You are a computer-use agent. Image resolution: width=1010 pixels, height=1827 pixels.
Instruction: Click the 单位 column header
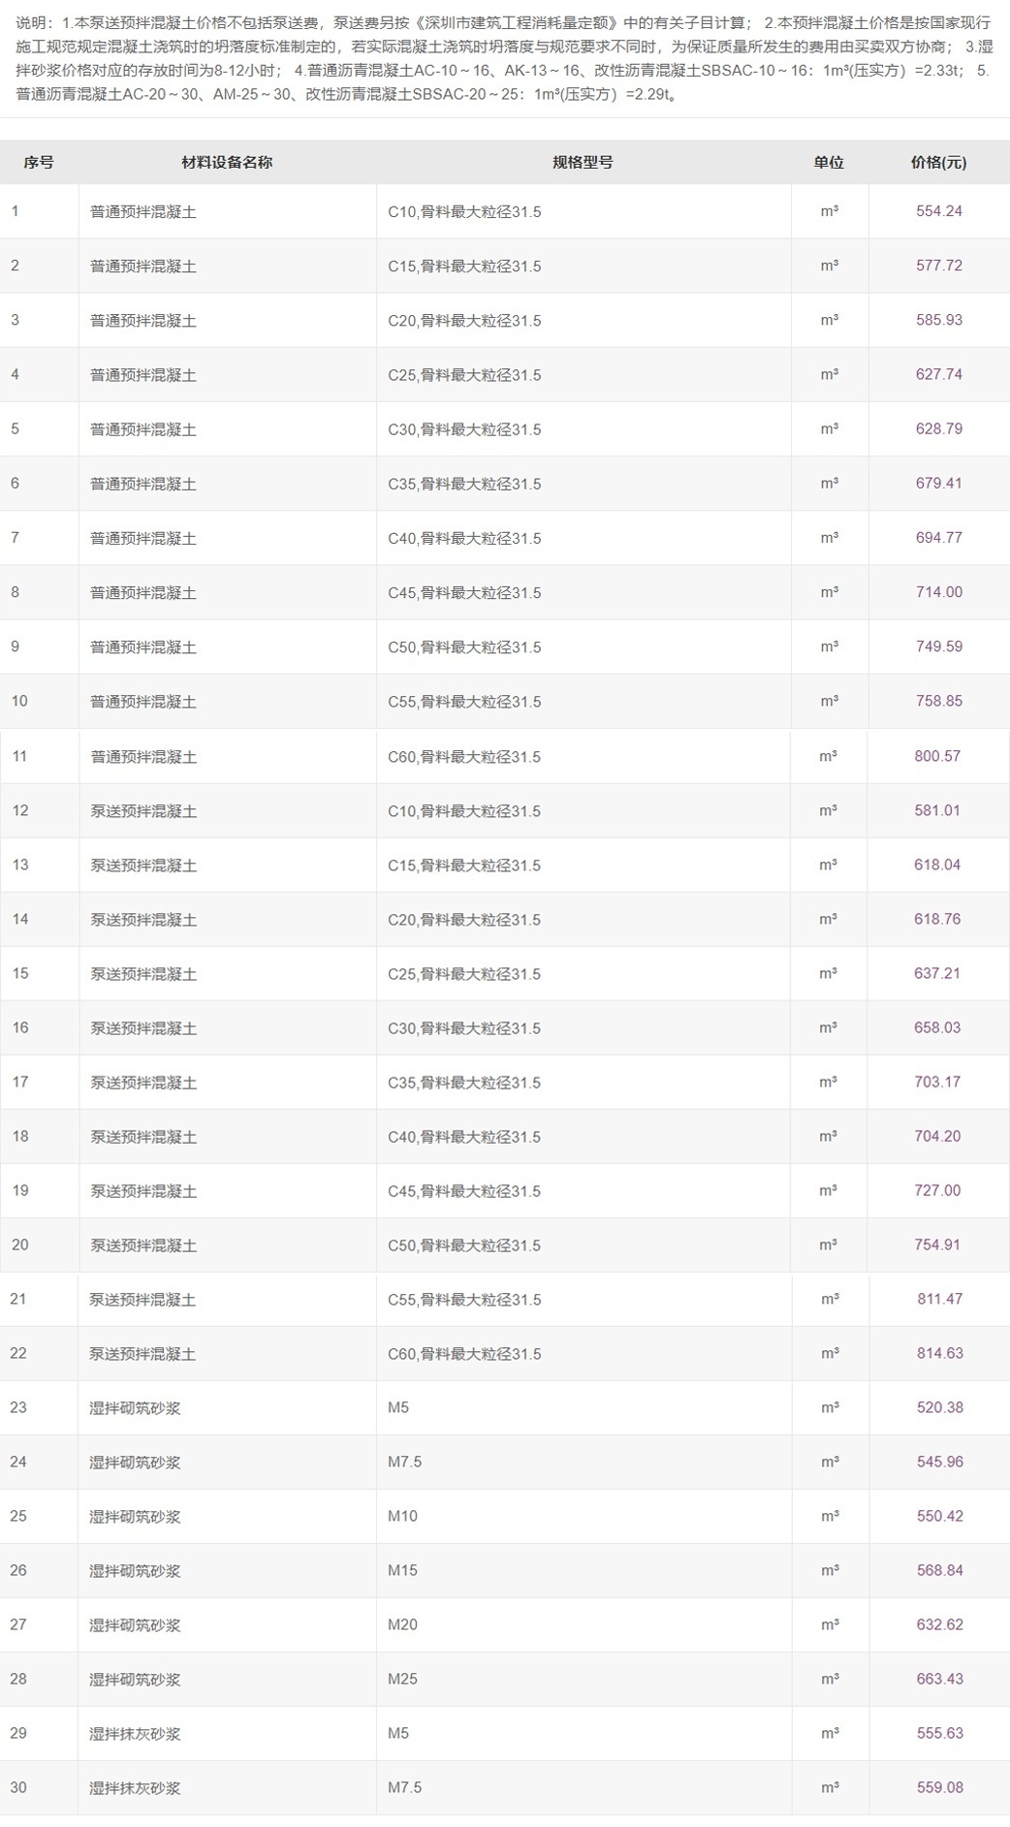pyautogui.click(x=829, y=163)
